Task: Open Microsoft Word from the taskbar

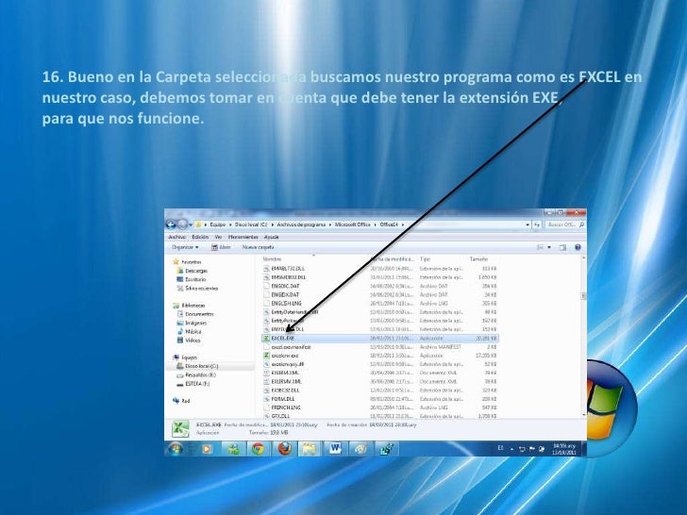Action: (335, 449)
